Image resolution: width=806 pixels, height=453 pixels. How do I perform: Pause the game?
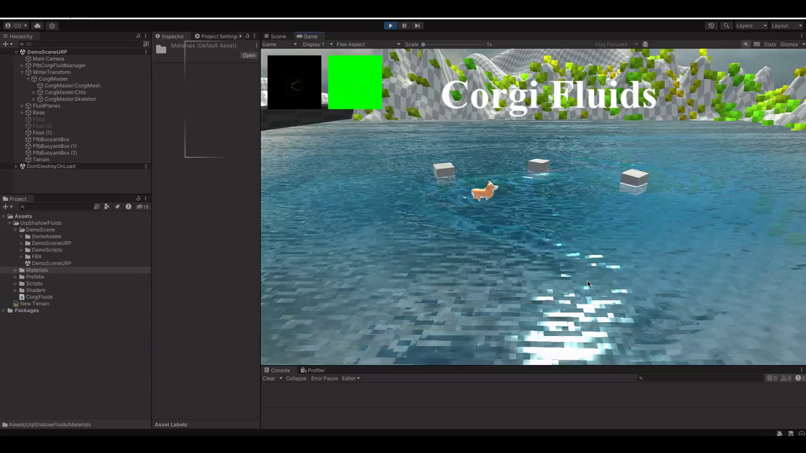[x=404, y=26]
